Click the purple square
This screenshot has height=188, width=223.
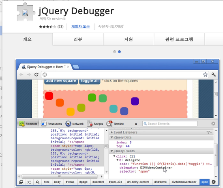(135, 101)
